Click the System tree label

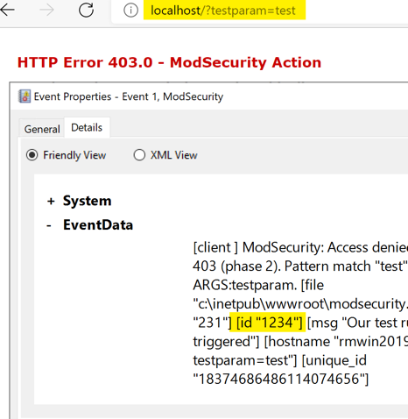coord(87,201)
